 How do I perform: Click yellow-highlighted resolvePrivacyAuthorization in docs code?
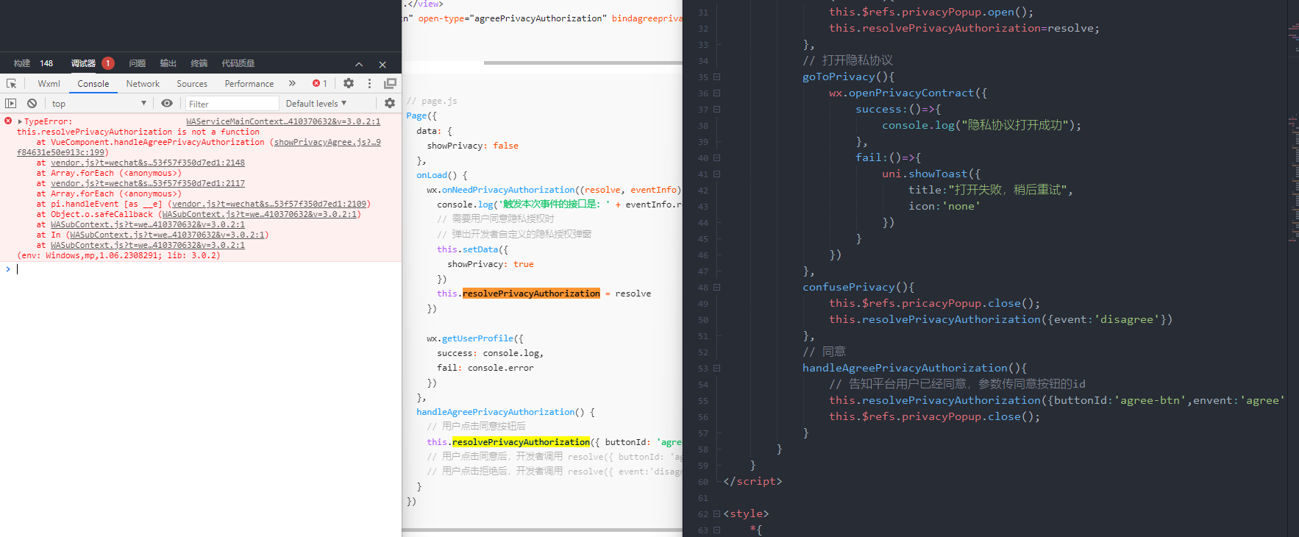[x=521, y=442]
